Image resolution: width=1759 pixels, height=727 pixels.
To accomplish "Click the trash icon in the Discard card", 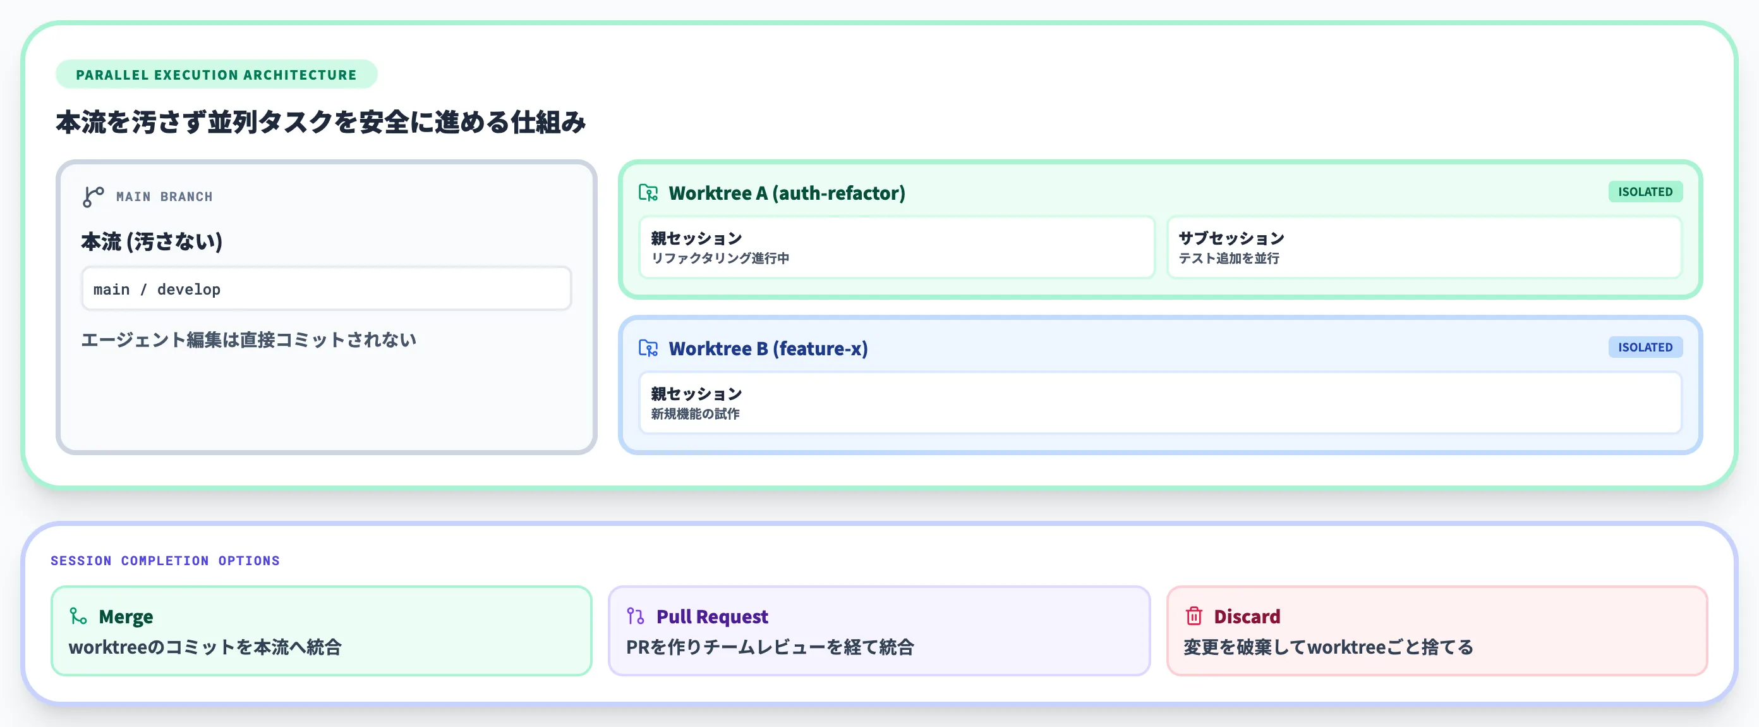I will tap(1194, 616).
